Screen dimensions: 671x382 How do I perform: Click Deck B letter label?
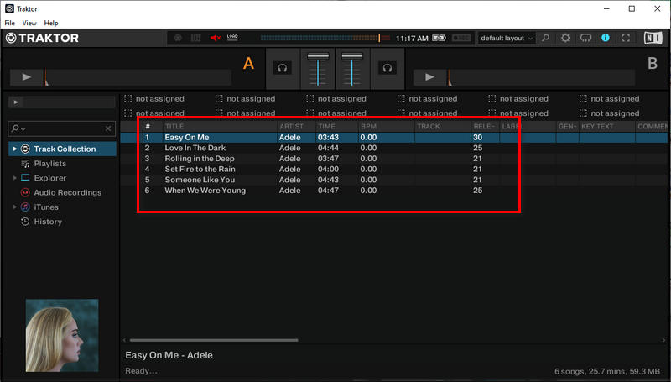pyautogui.click(x=653, y=64)
